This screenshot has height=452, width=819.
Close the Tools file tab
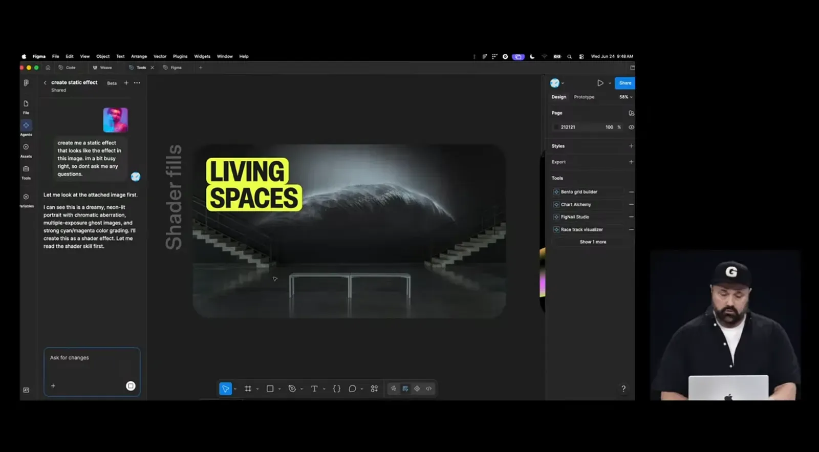click(x=152, y=68)
